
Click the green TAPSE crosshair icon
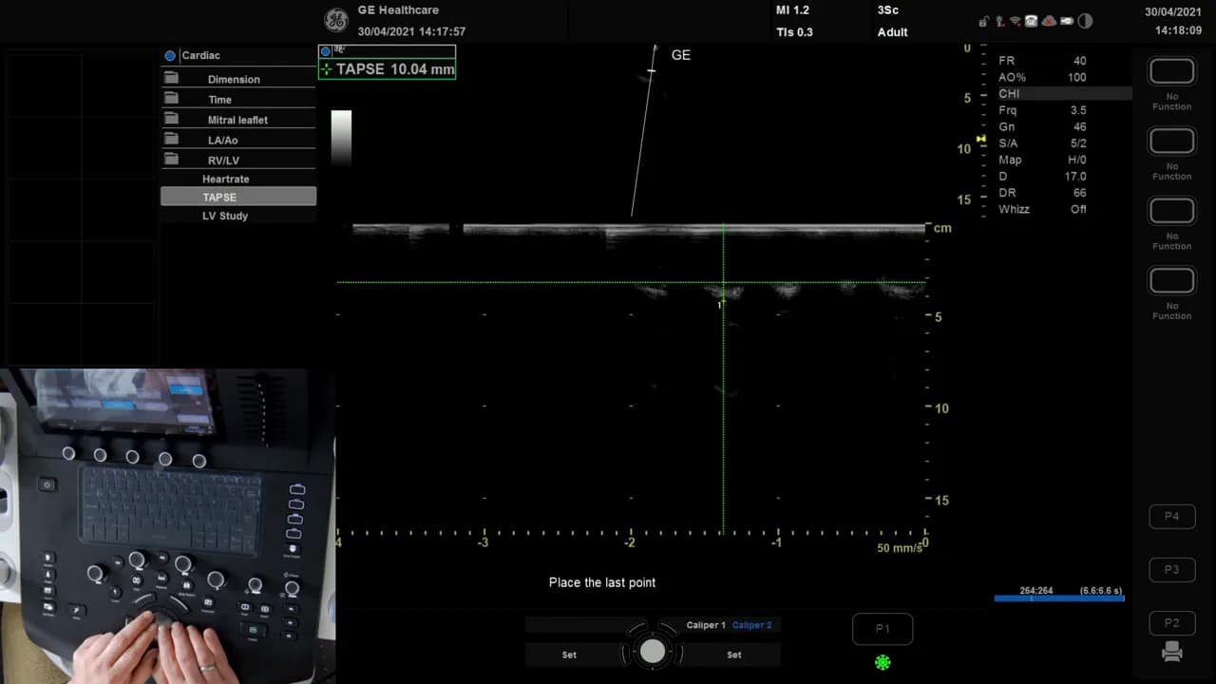pos(327,69)
